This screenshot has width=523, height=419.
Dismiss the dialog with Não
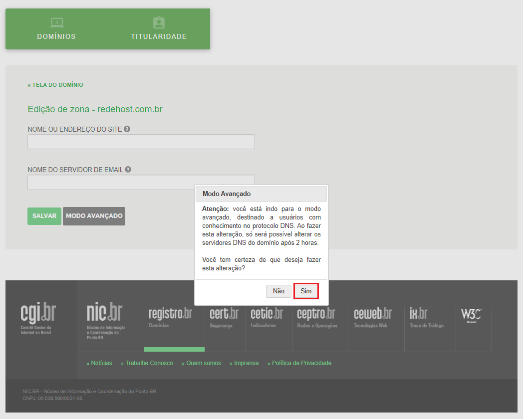(278, 291)
